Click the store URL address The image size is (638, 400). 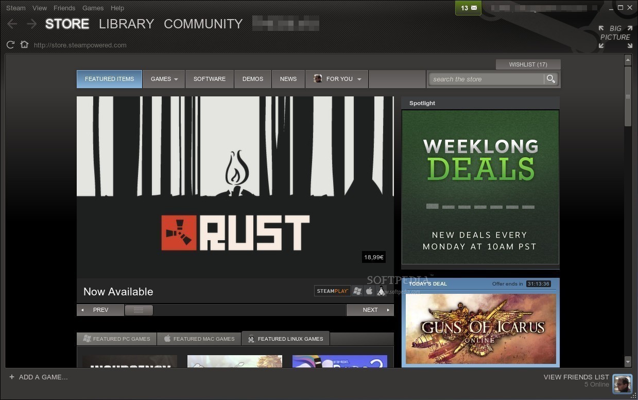[80, 45]
